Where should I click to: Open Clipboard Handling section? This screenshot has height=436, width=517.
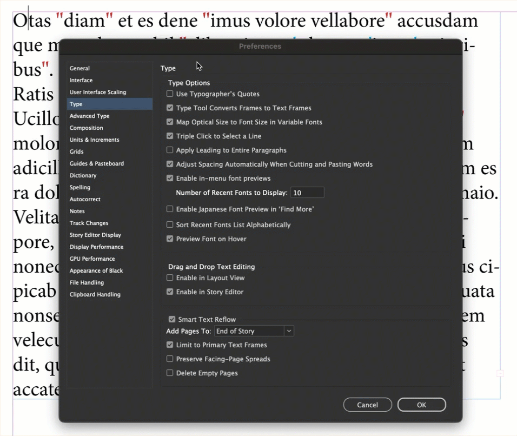point(109,294)
